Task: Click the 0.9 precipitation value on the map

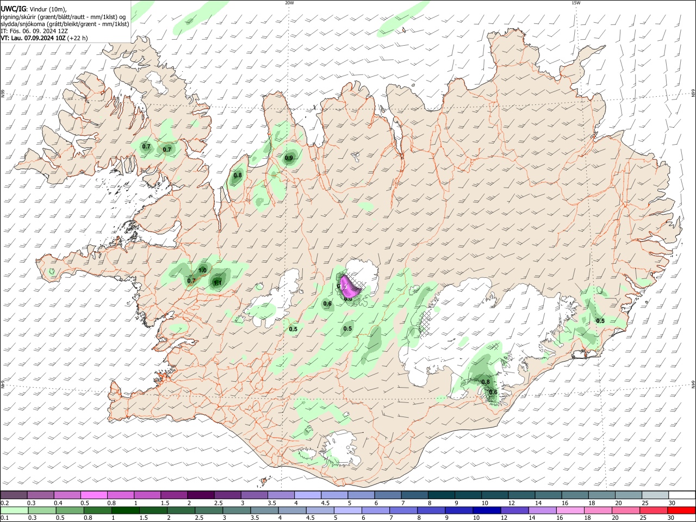Action: coord(289,158)
